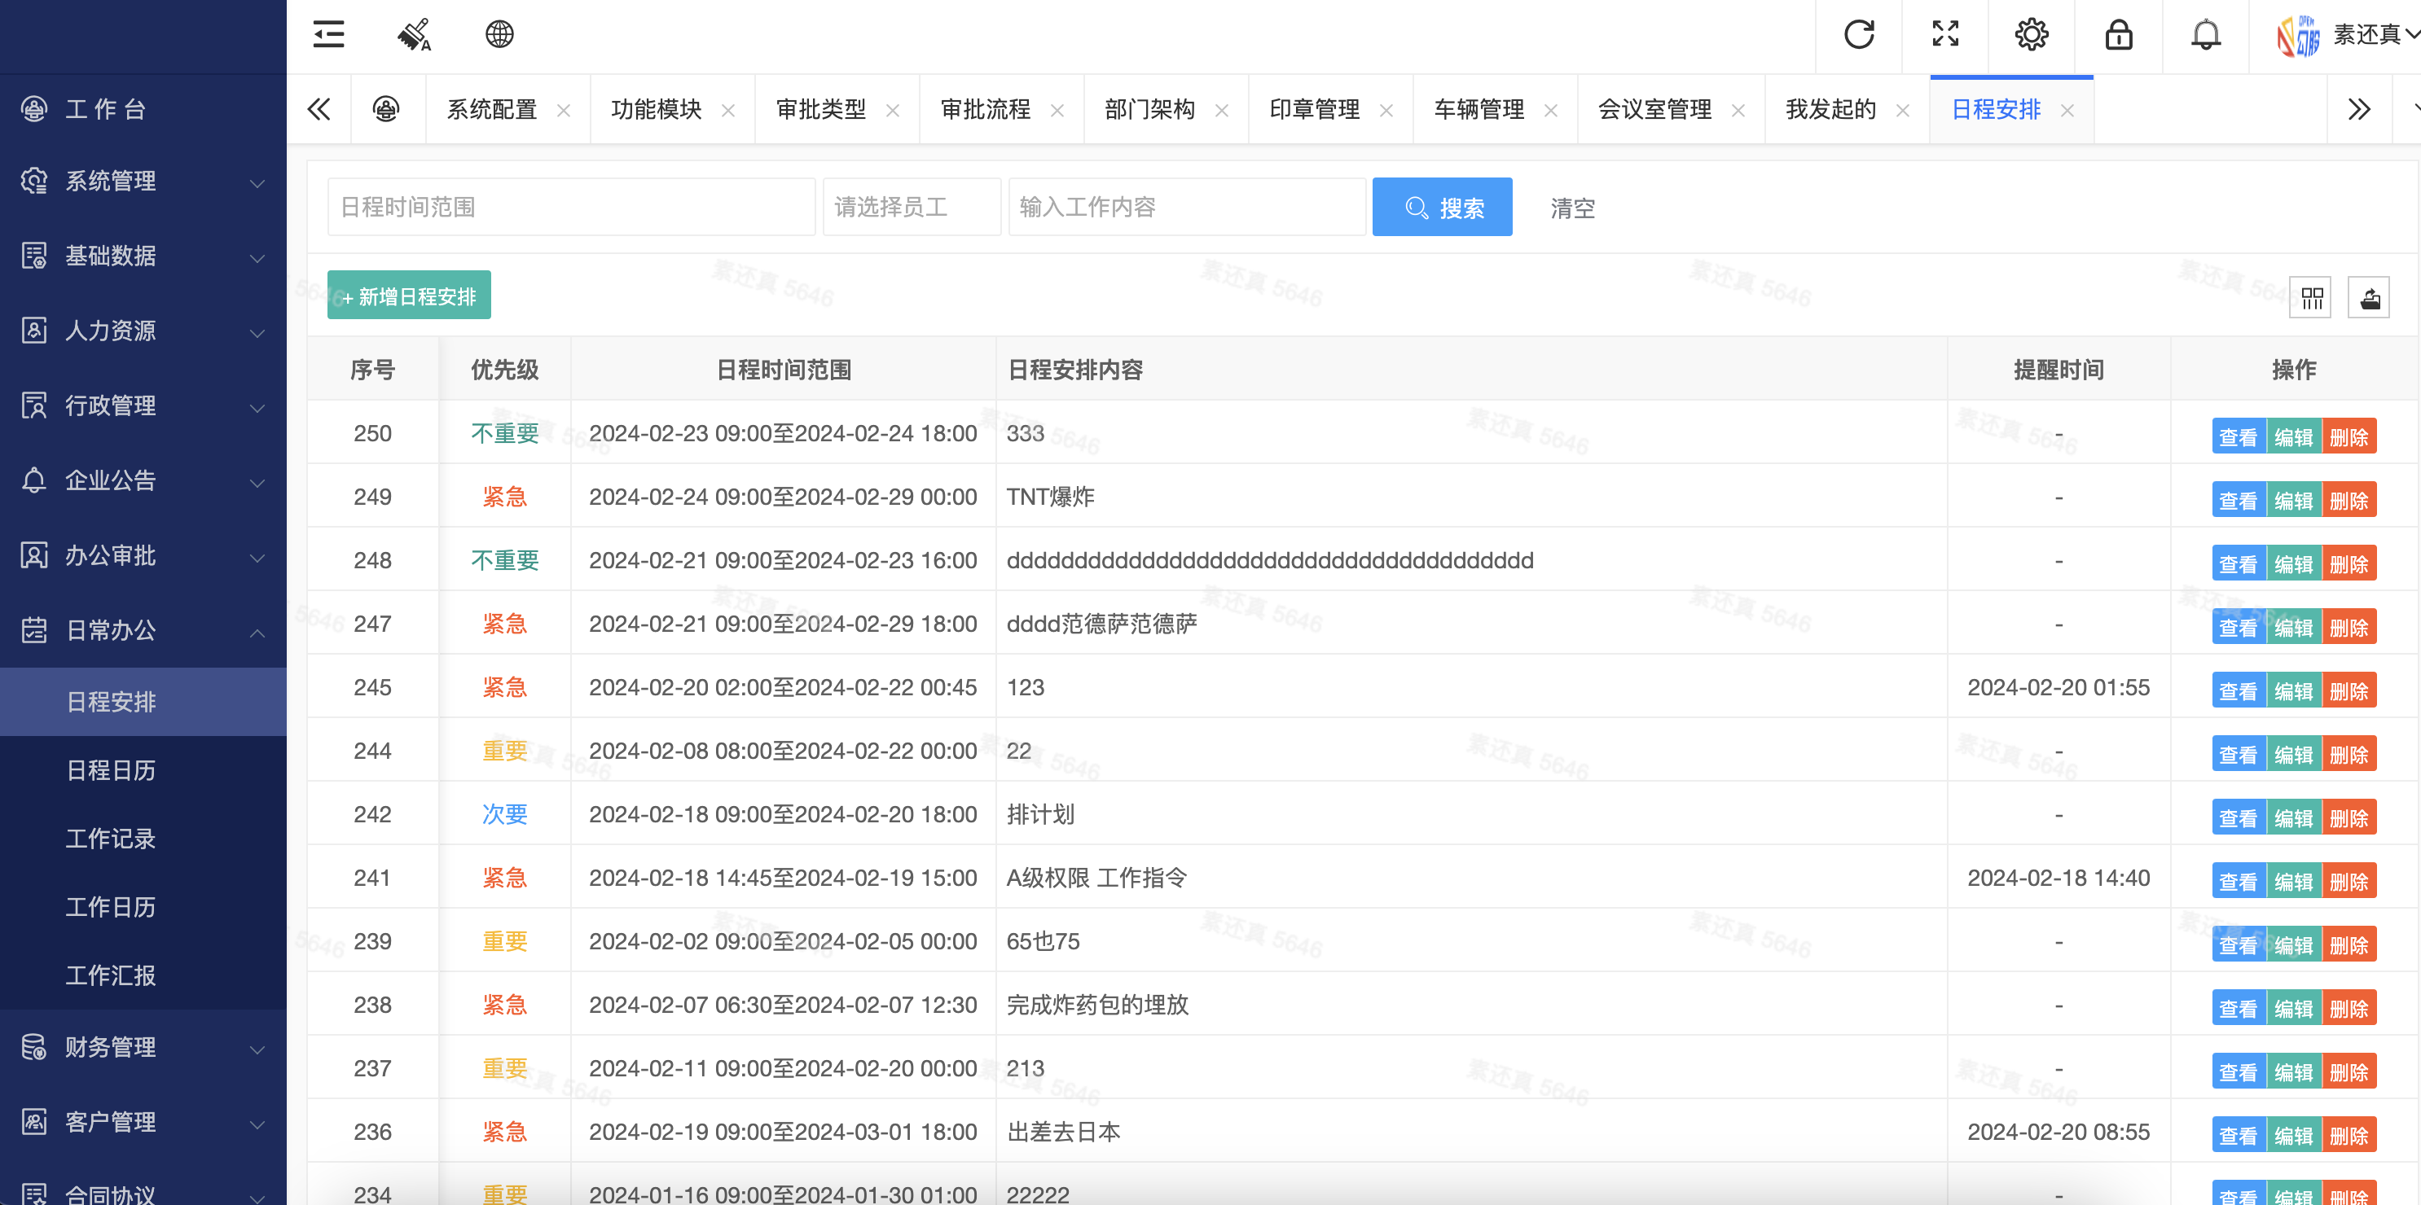2421x1205 pixels.
Task: Close the 会议室管理 tab
Action: click(1738, 111)
